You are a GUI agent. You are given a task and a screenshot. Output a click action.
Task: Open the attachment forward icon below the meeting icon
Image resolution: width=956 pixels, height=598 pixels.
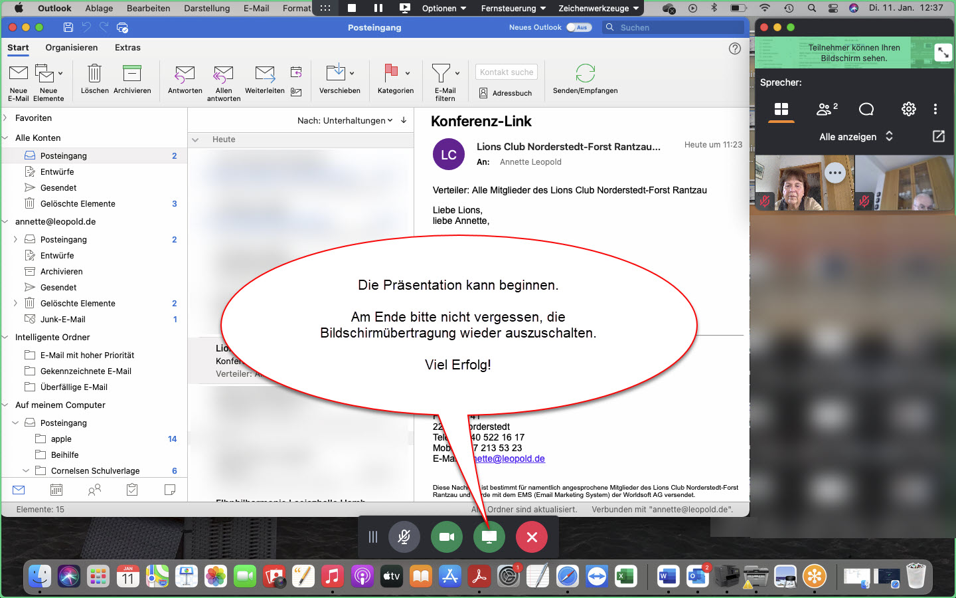(296, 92)
